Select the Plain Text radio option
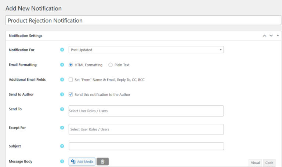 111,65
